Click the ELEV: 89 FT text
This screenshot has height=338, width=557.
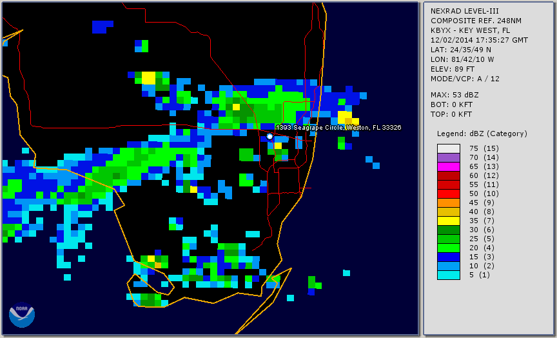pos(452,69)
